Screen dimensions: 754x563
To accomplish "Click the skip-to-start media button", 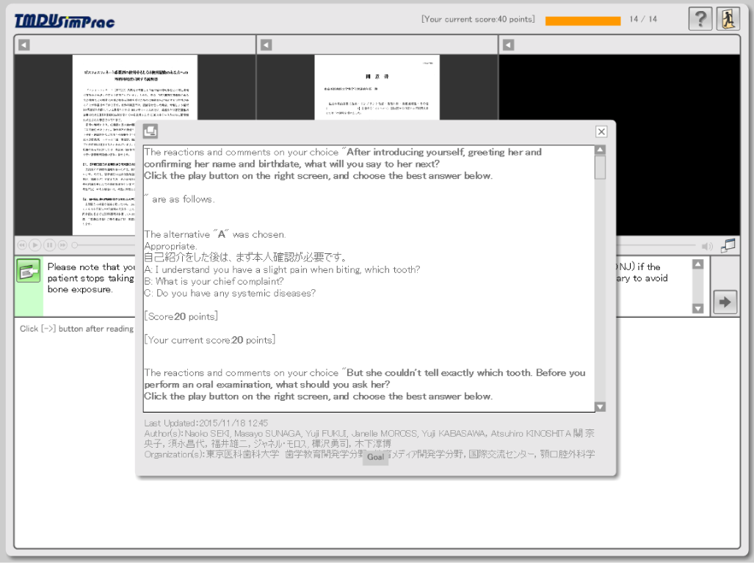I will pyautogui.click(x=22, y=244).
